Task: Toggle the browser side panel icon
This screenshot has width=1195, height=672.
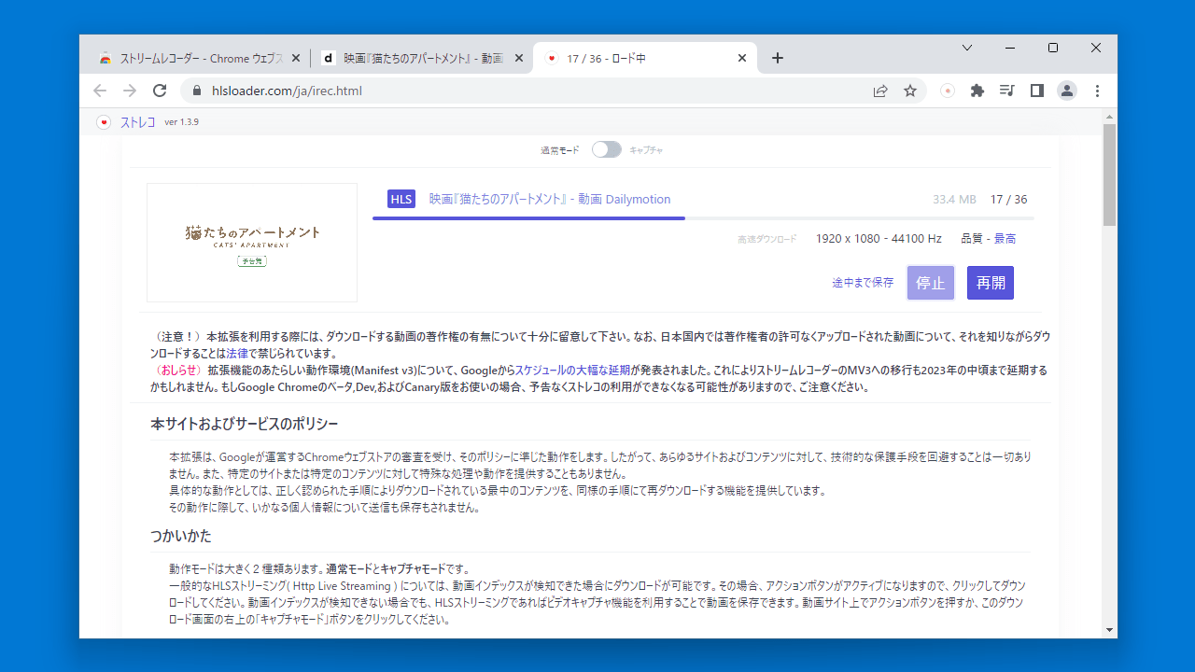Action: [x=1036, y=91]
